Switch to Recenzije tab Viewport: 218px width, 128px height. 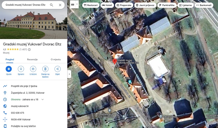pos(32,59)
